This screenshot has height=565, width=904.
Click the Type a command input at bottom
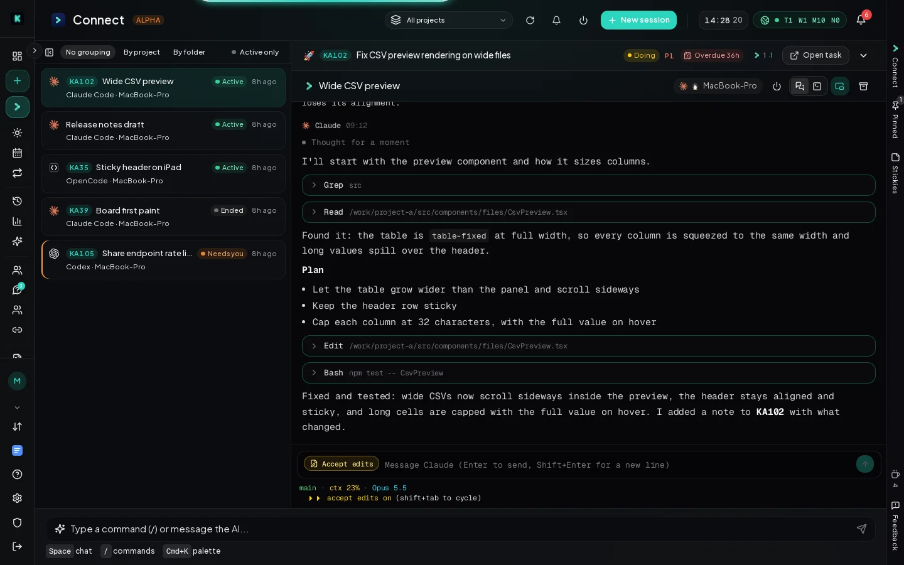461,529
